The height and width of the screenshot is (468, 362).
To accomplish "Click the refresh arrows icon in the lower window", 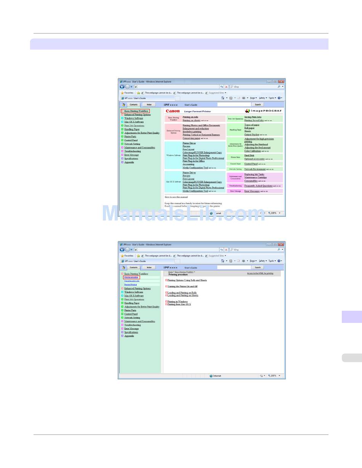I will 221,250.
